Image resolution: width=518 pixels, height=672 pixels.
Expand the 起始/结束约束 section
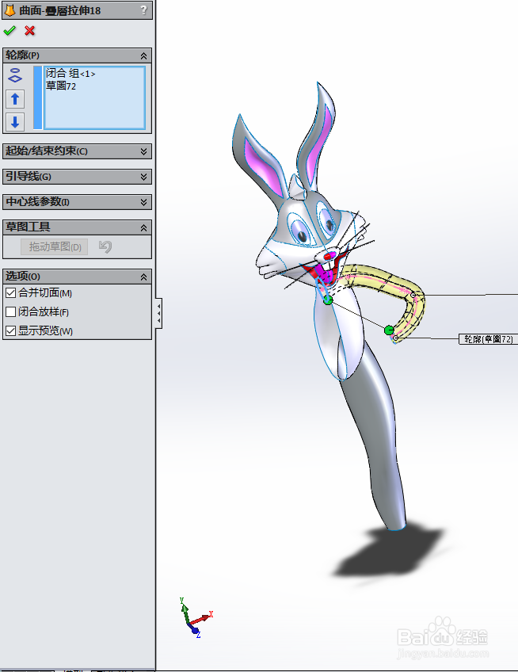point(143,151)
